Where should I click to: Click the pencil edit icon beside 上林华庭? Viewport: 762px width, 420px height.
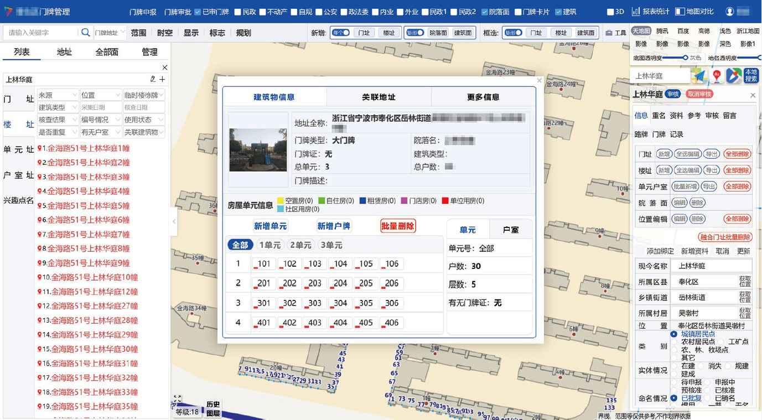[153, 80]
